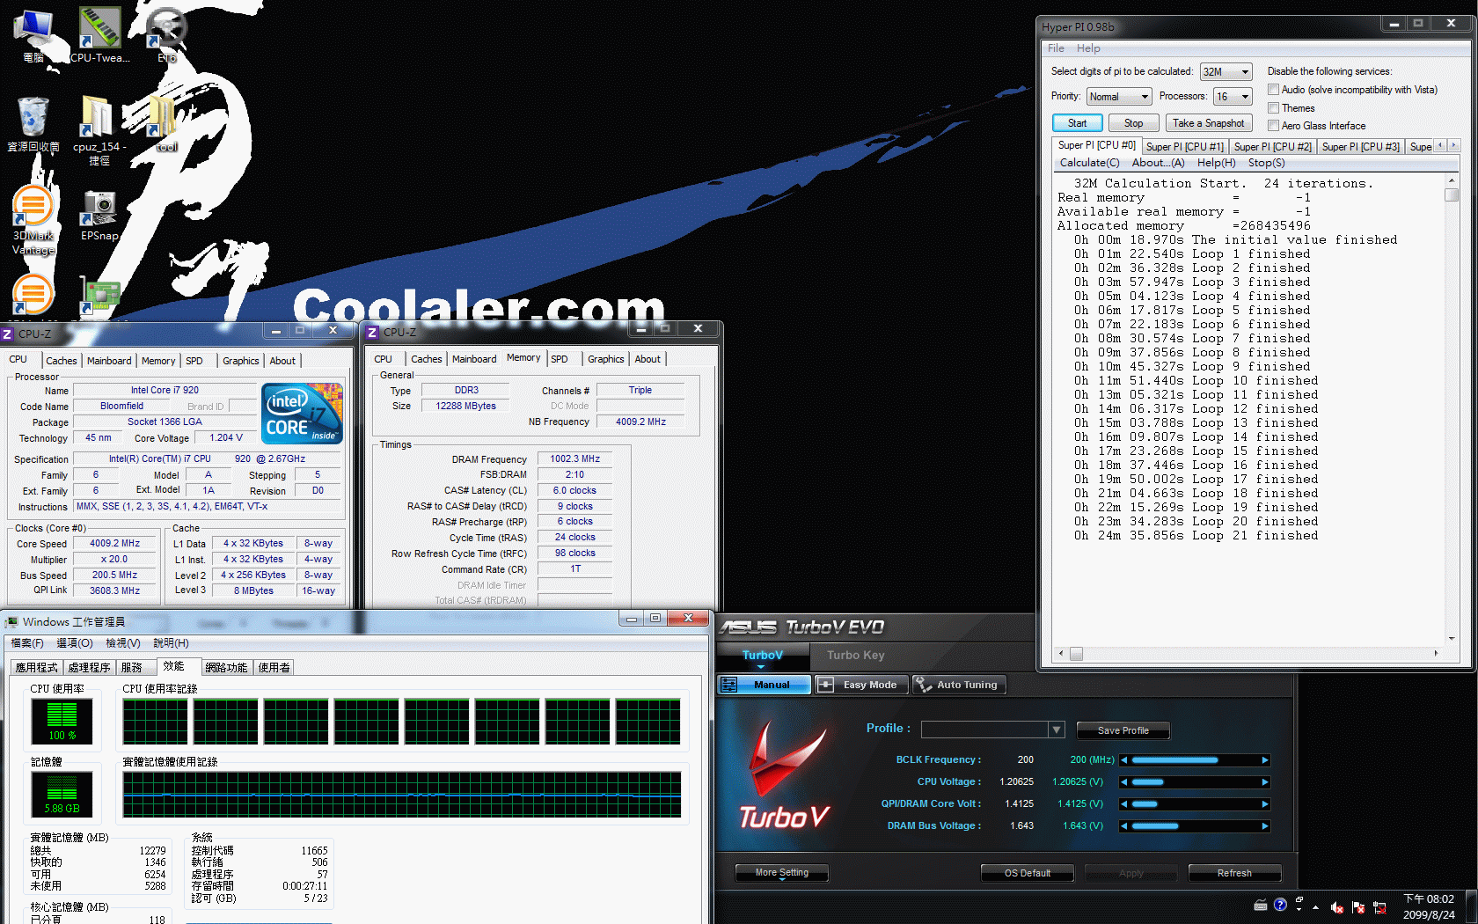Click the Hyper PI log horizontal scrollbar

click(x=1248, y=654)
